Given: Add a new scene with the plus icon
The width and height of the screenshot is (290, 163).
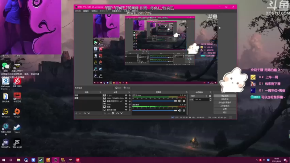Looking at the screenshot, I should 76,113.
